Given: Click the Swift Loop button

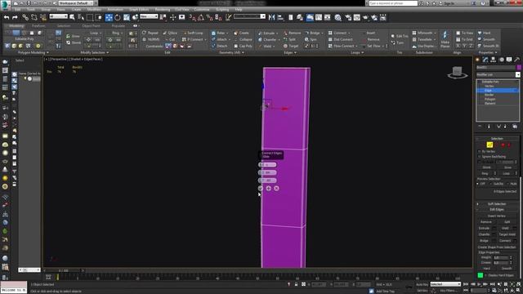Looking at the screenshot, I should (x=194, y=33).
